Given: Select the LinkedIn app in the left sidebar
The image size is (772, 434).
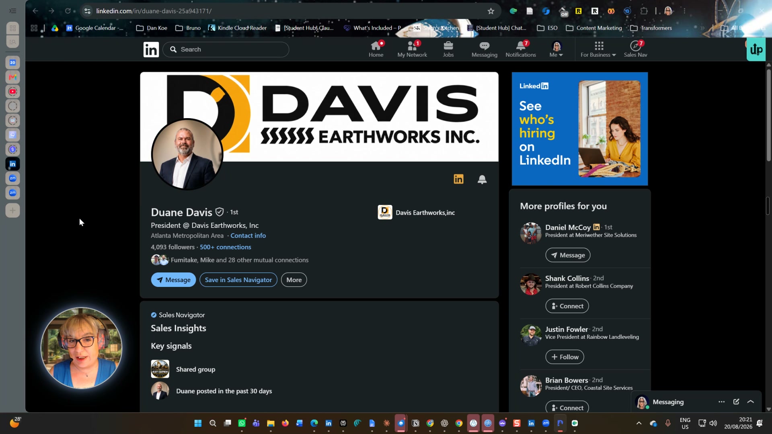Looking at the screenshot, I should click(x=13, y=164).
